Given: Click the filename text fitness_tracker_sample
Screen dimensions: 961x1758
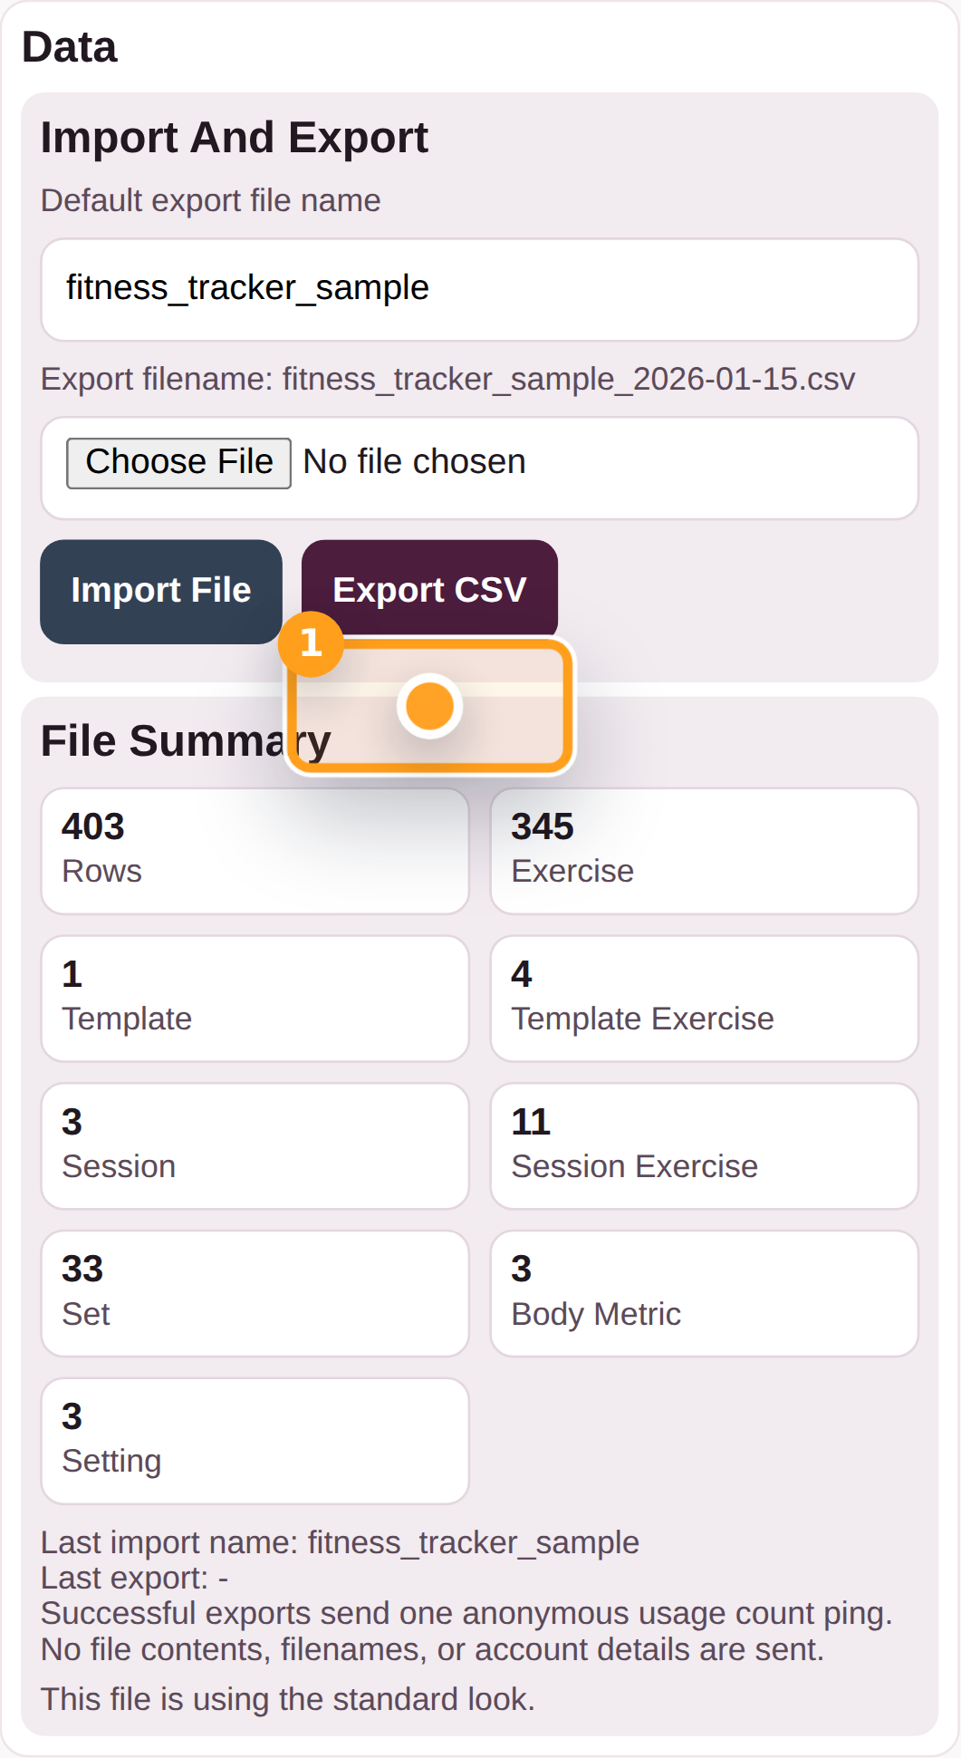Looking at the screenshot, I should click(x=247, y=288).
